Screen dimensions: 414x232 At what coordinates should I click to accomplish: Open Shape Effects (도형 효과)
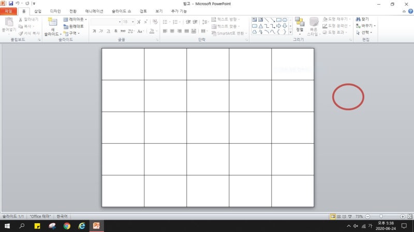click(x=335, y=32)
